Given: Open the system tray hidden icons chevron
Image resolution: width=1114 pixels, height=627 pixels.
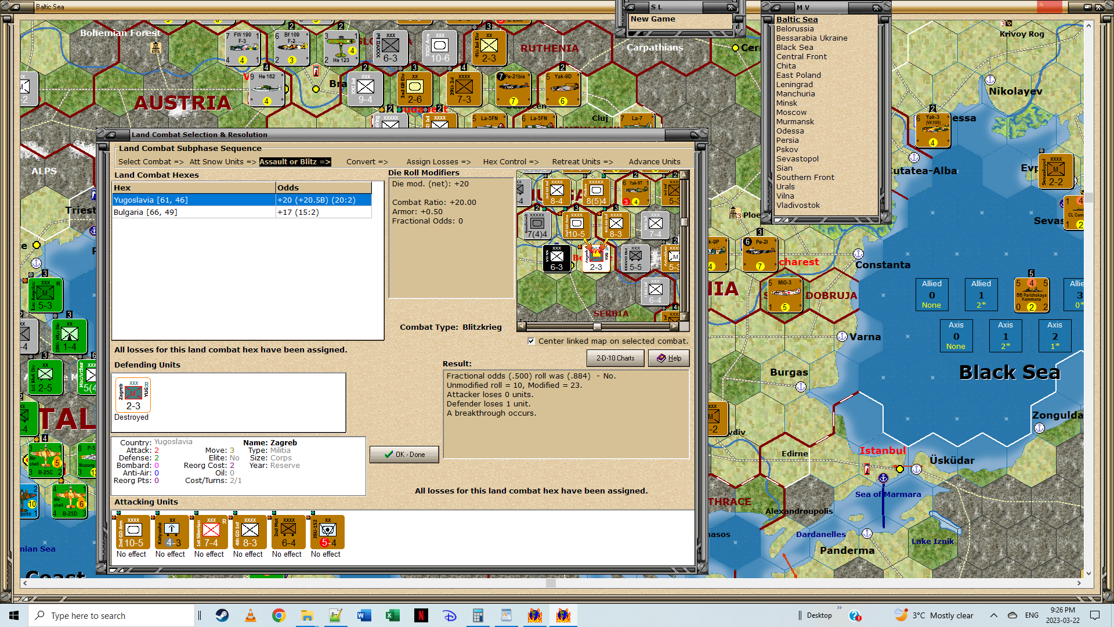Looking at the screenshot, I should 993,615.
